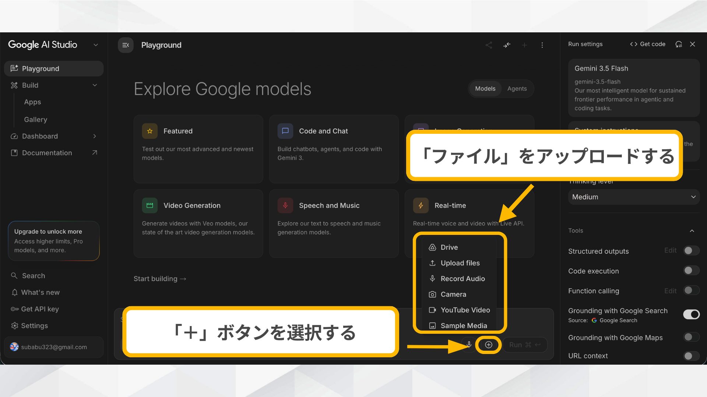Click the reset settings icon next to Get code
The width and height of the screenshot is (707, 397).
coord(679,44)
